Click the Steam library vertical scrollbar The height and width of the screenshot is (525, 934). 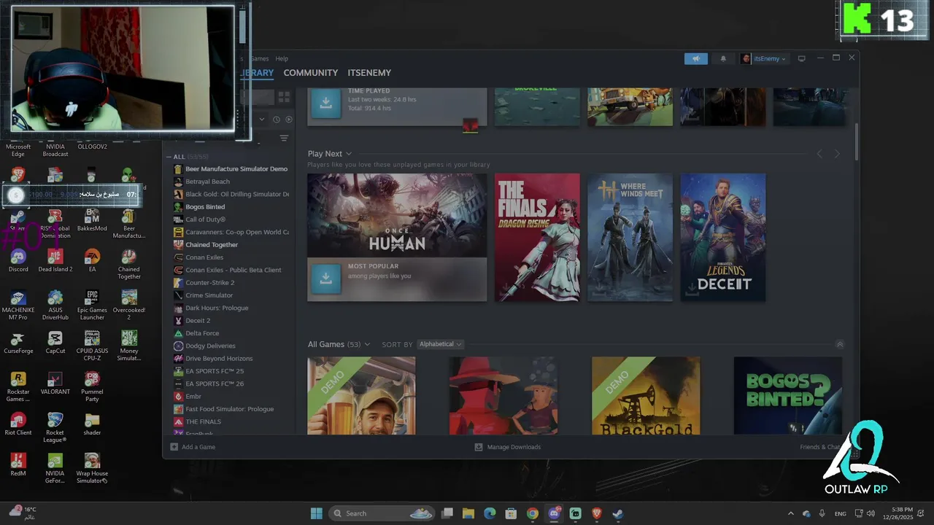pyautogui.click(x=856, y=143)
